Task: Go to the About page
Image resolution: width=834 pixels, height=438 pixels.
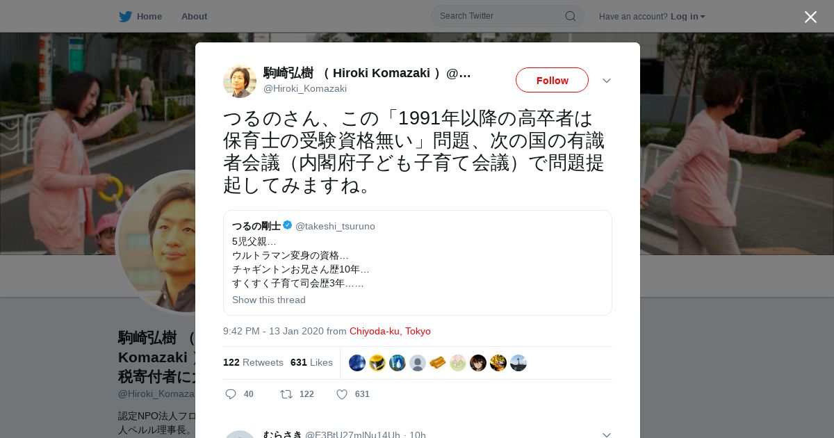Action: click(x=194, y=16)
